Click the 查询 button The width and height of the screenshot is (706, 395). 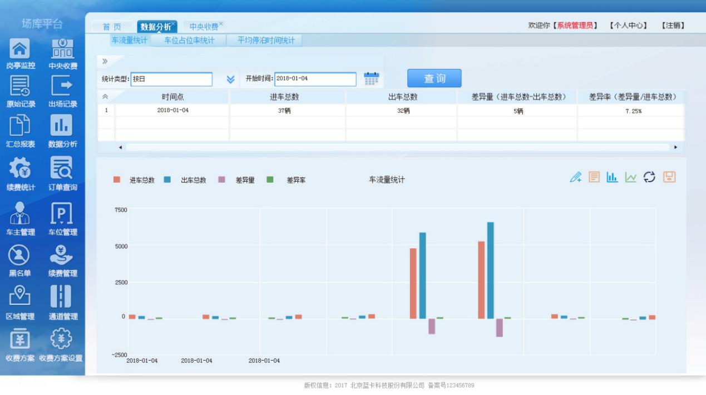(434, 79)
